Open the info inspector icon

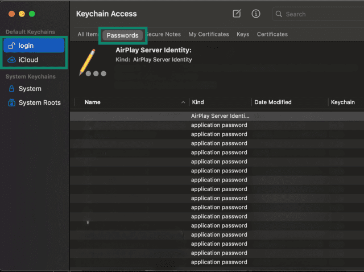tap(256, 14)
